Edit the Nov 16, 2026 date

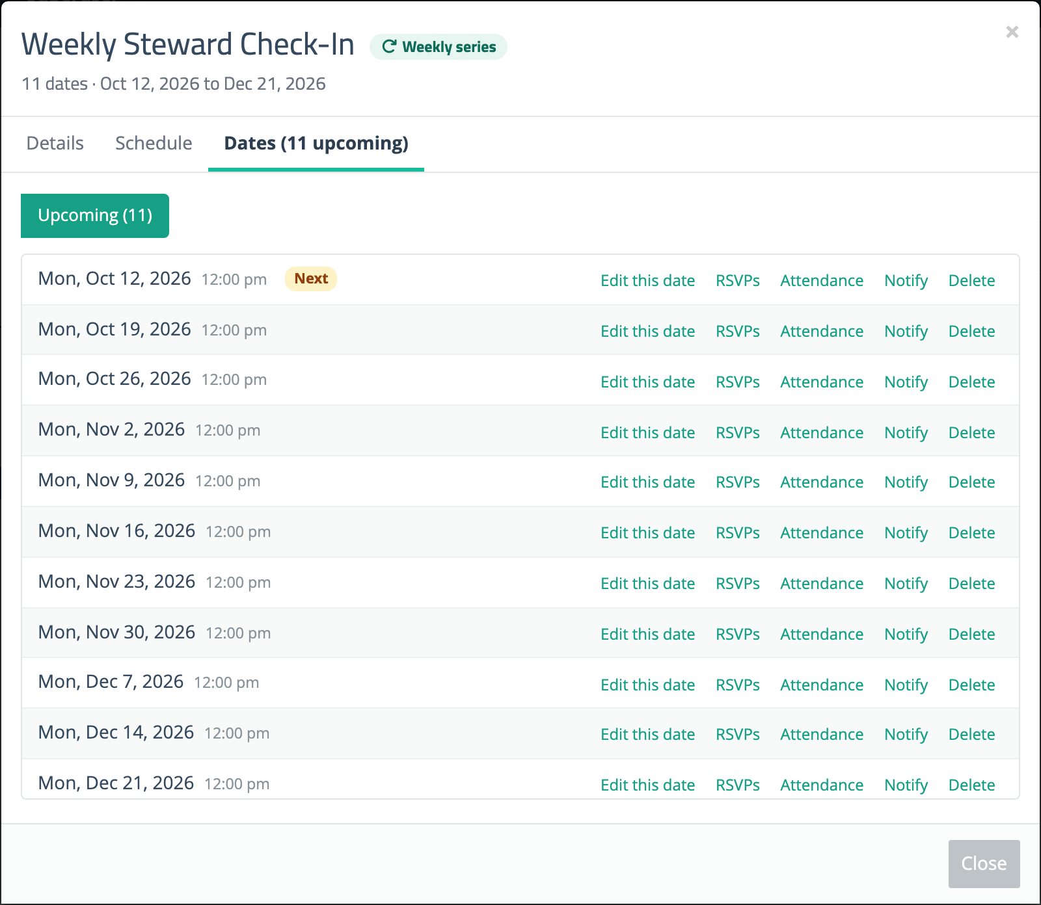pyautogui.click(x=647, y=532)
